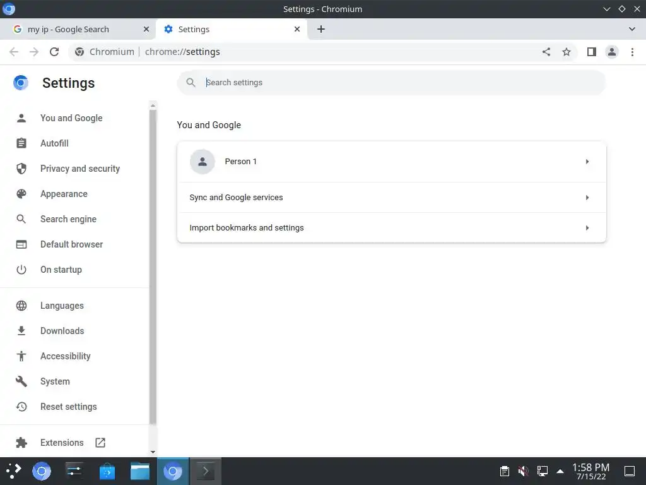Click the Settings page Chromium logo
This screenshot has height=485, width=646.
(21, 83)
